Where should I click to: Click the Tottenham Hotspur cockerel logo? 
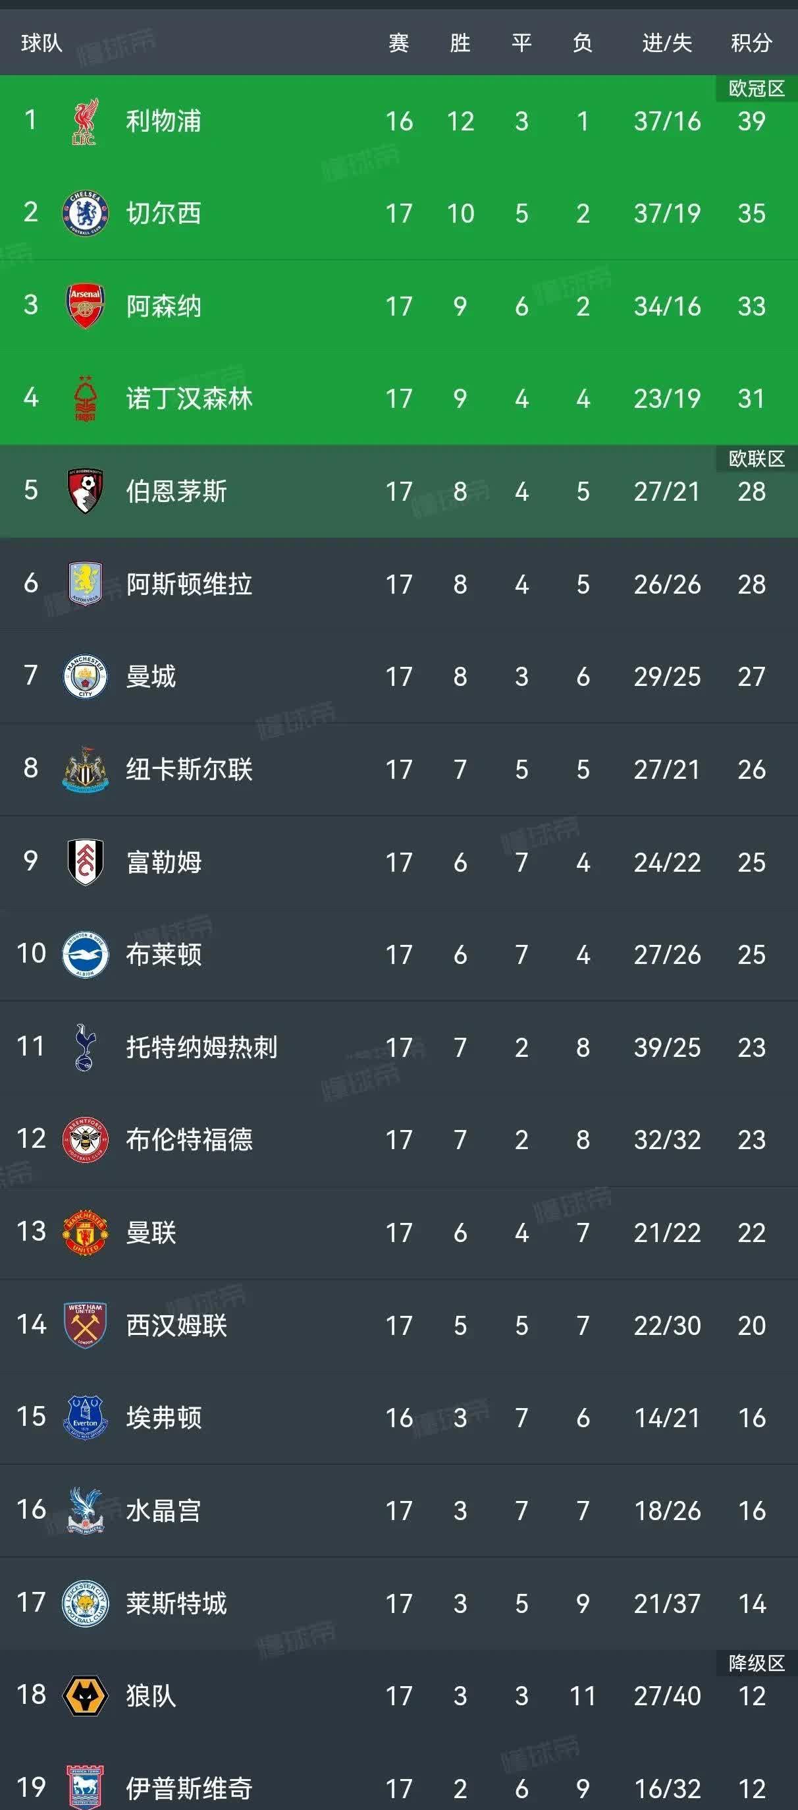click(x=84, y=1048)
